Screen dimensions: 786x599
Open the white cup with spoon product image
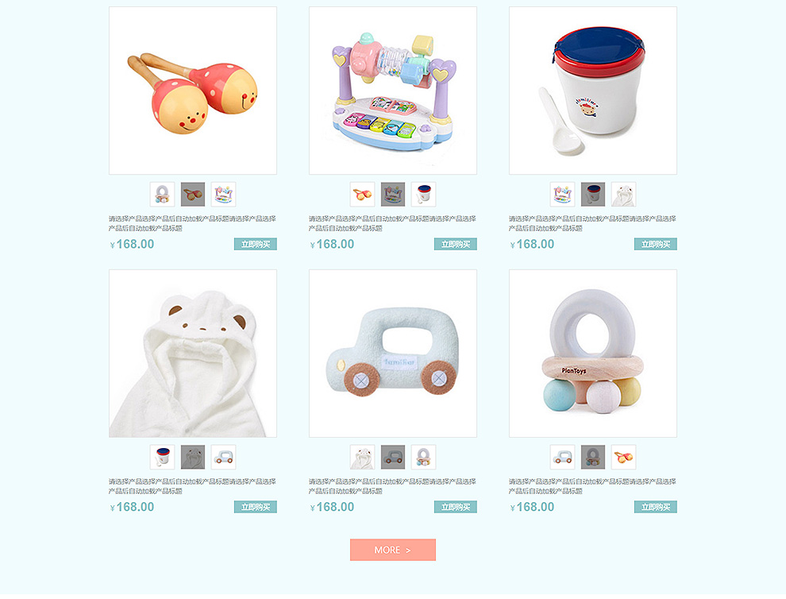click(592, 91)
